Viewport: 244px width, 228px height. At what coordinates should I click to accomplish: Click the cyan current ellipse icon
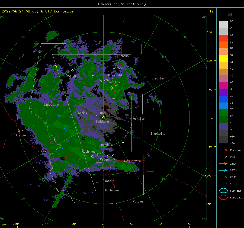(x=223, y=191)
